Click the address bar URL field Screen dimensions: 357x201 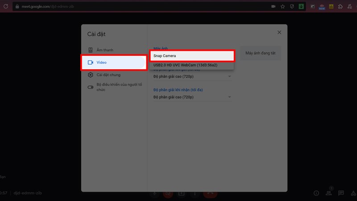pyautogui.click(x=134, y=7)
